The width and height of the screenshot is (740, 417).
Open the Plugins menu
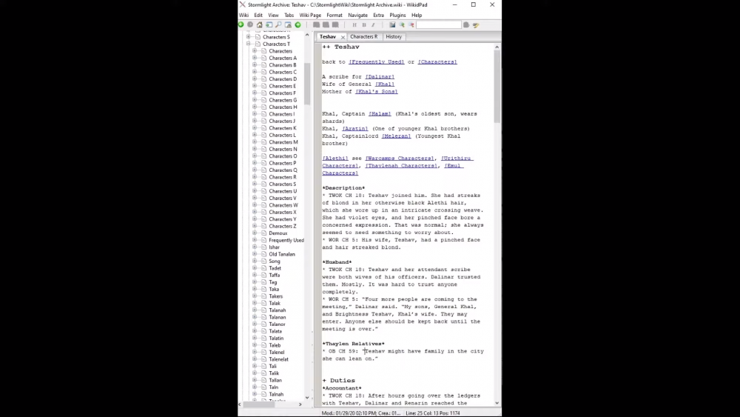point(397,15)
